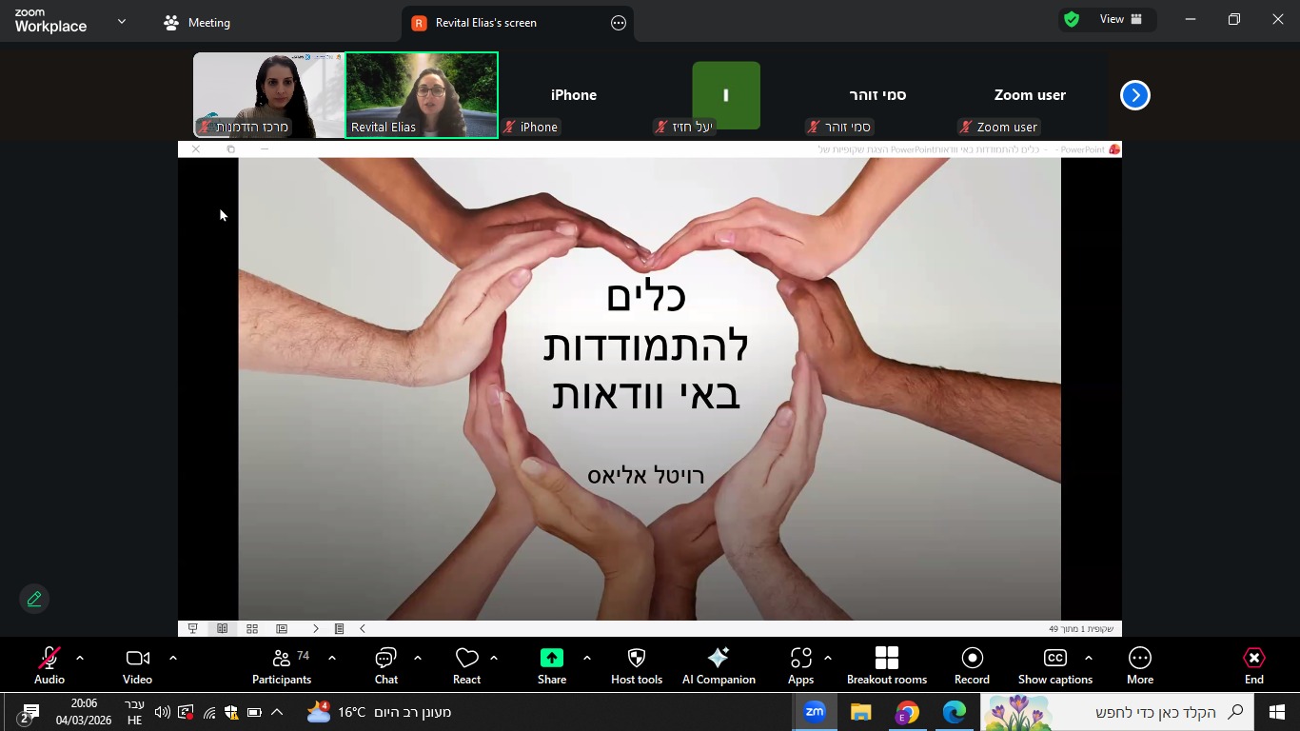
Task: Toggle the camera with Video
Action: (x=137, y=665)
